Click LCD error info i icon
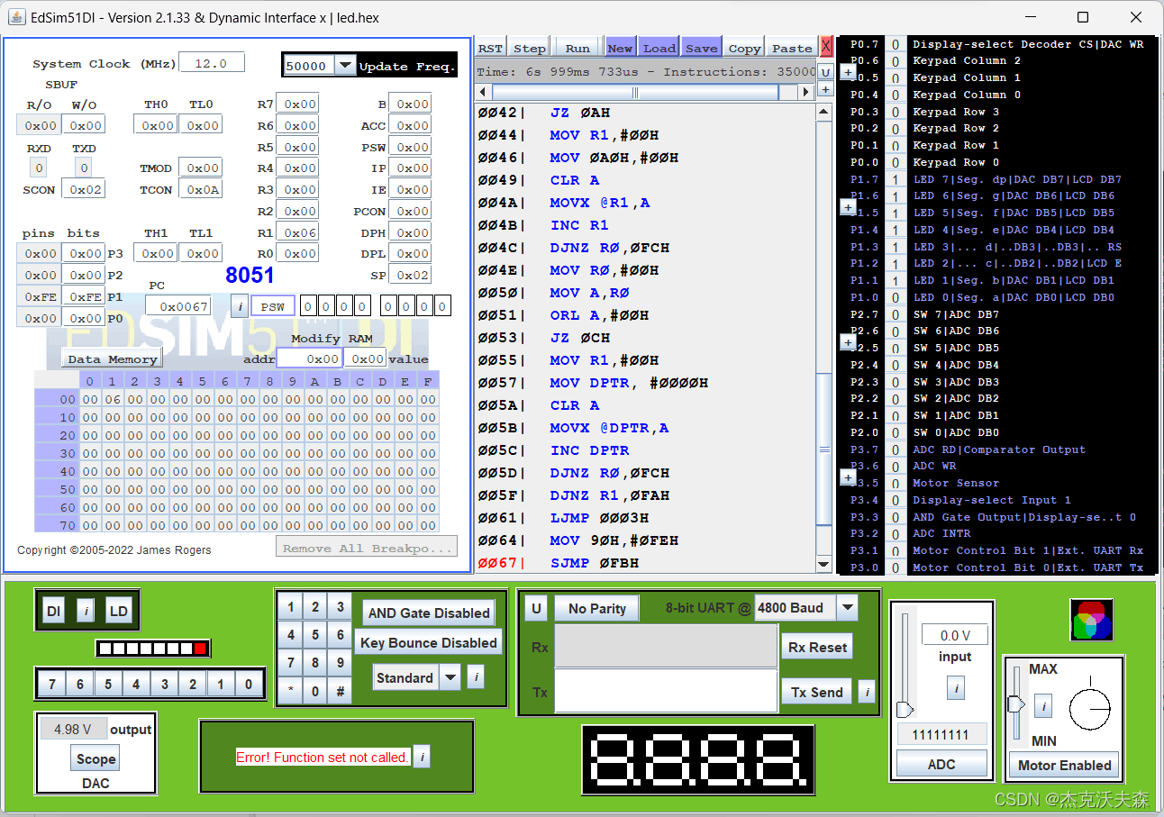The width and height of the screenshot is (1164, 817). (422, 757)
